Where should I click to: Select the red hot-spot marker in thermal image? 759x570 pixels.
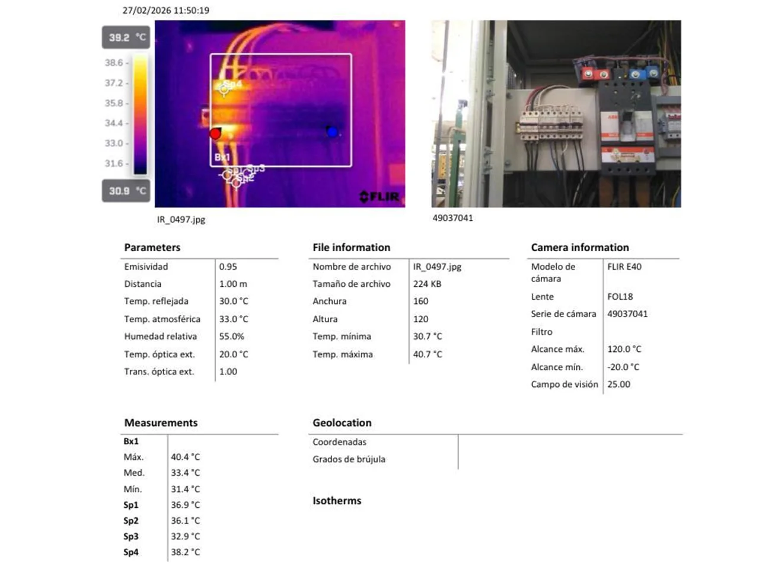tap(215, 133)
